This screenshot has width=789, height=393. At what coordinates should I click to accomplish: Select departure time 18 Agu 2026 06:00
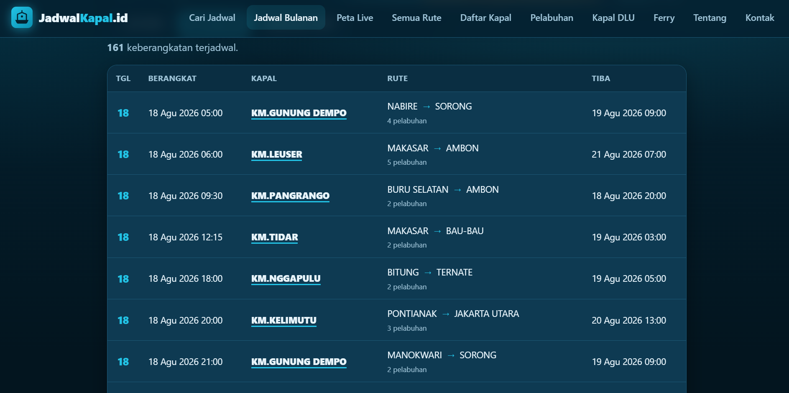[x=185, y=154]
